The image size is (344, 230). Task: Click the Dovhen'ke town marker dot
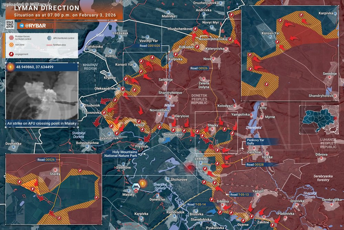click(14, 147)
